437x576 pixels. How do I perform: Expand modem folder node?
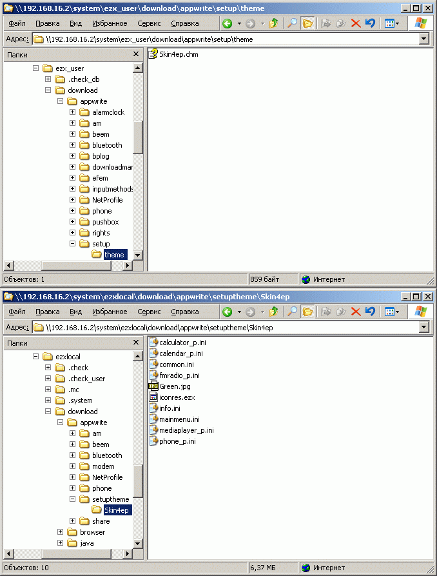click(x=72, y=466)
